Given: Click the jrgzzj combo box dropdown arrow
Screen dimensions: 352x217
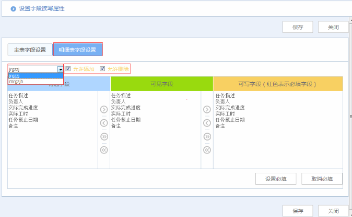Looking at the screenshot, I should point(61,69).
